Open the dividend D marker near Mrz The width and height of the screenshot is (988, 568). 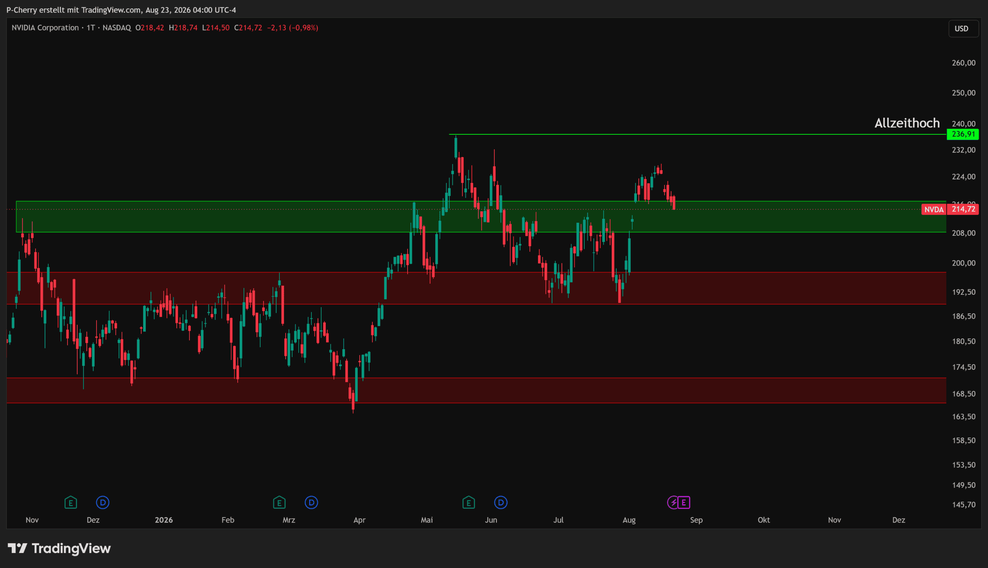click(x=311, y=502)
